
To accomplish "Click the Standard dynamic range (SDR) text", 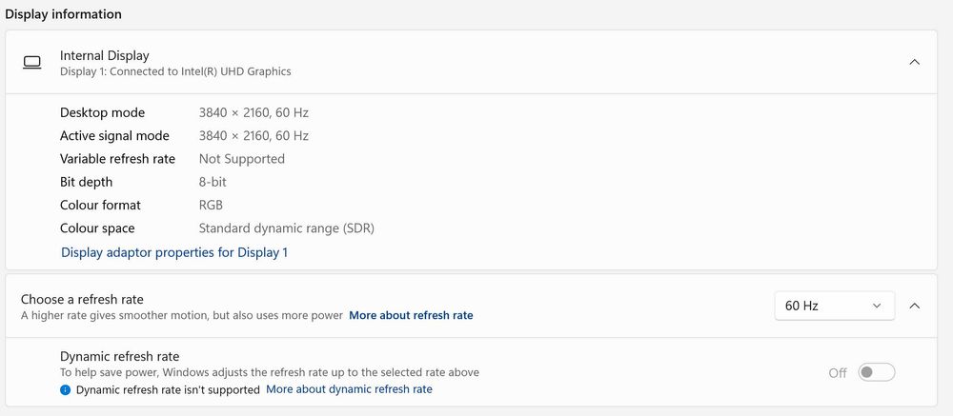I will click(x=286, y=228).
